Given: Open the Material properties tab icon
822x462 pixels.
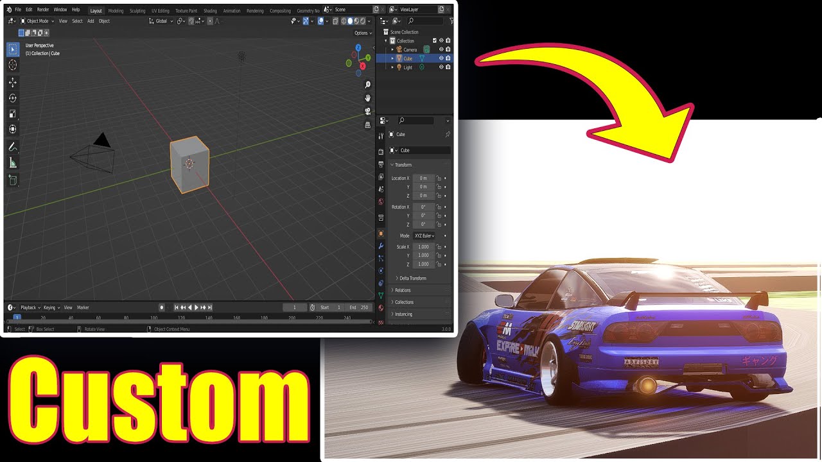Looking at the screenshot, I should 381,307.
